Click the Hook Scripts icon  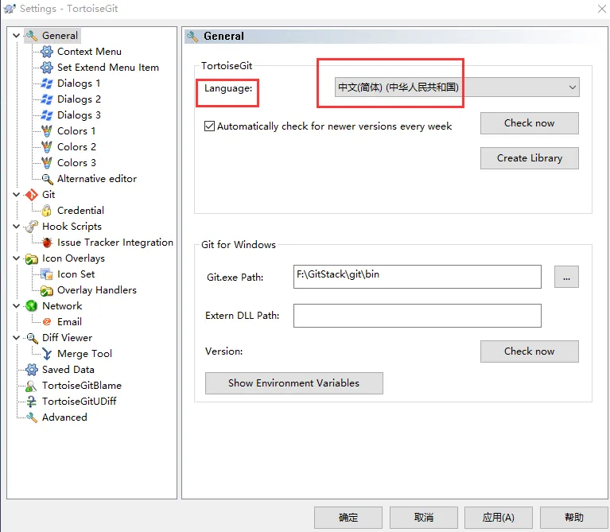32,227
